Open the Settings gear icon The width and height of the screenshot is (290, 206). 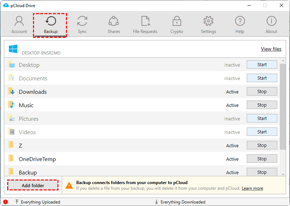coord(208,21)
